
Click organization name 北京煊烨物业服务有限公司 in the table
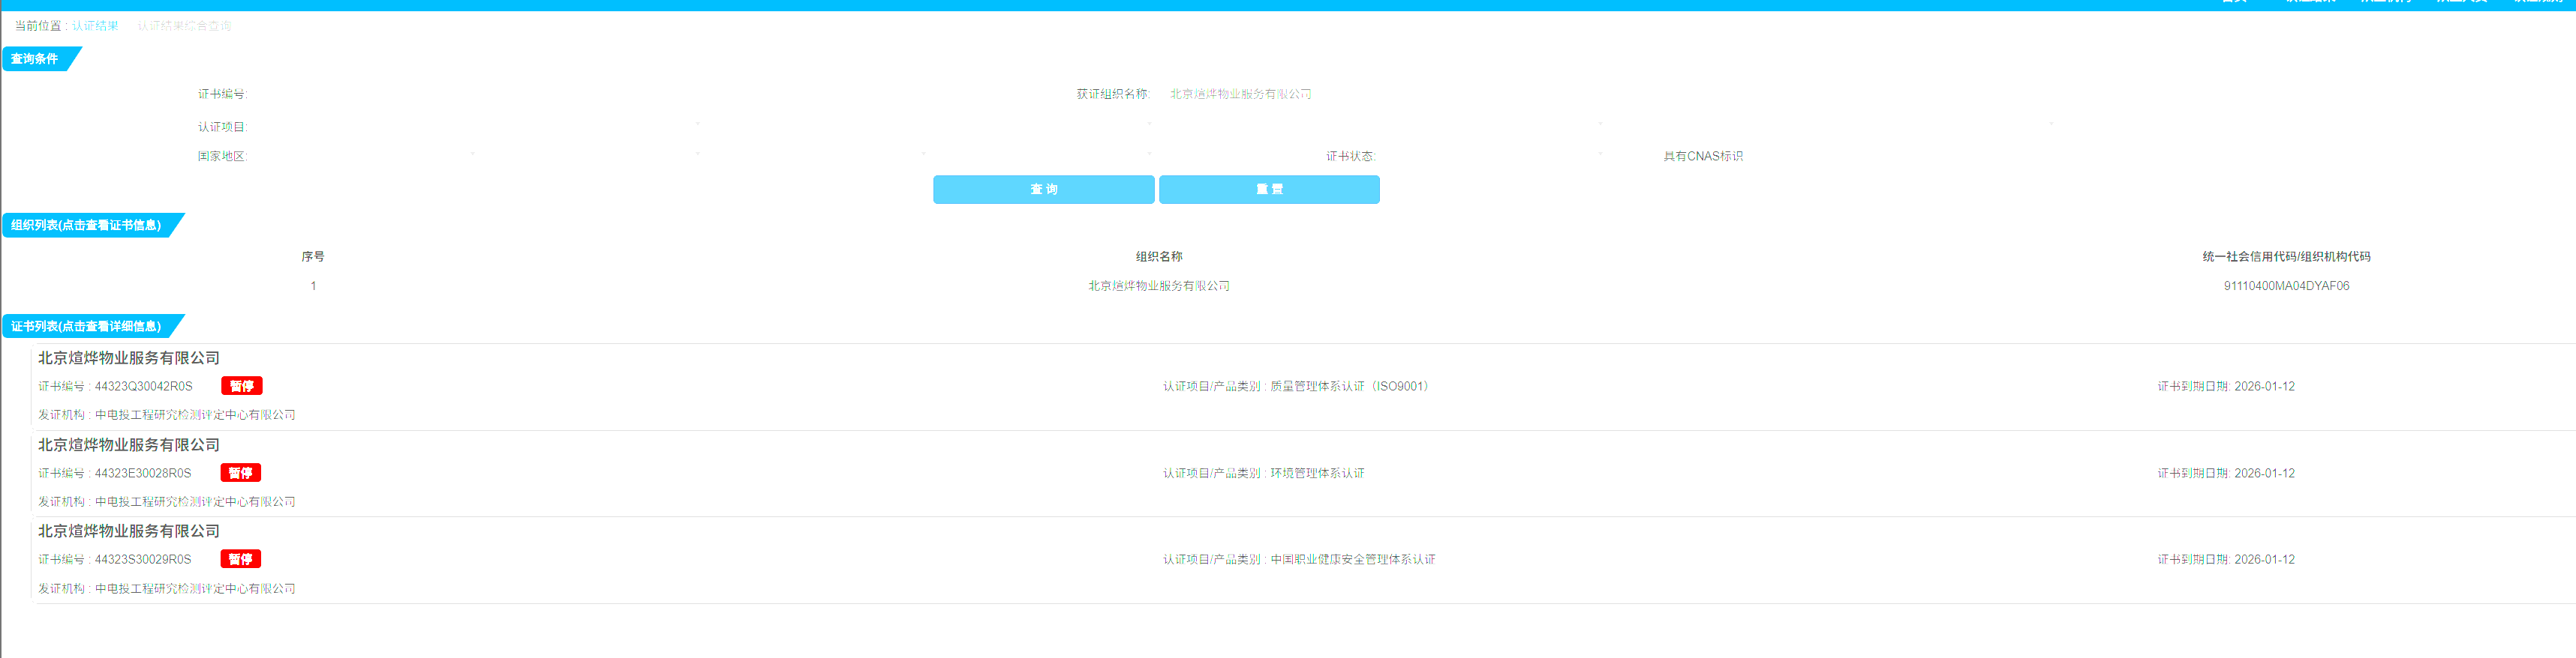tap(1158, 286)
